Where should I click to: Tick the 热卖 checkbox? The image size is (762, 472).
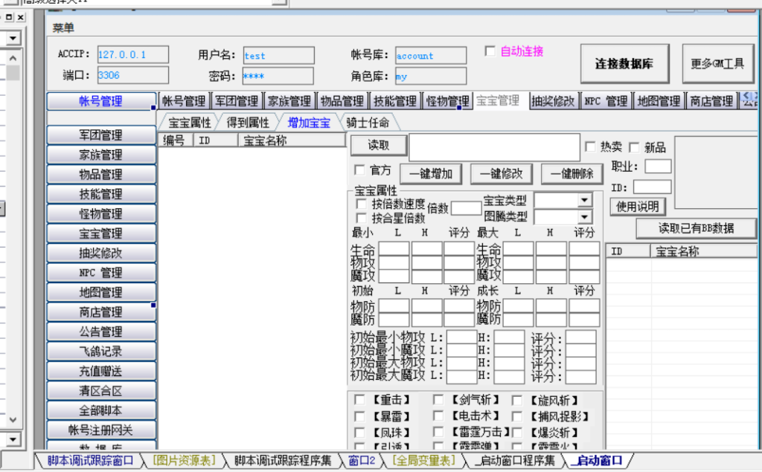coord(590,146)
